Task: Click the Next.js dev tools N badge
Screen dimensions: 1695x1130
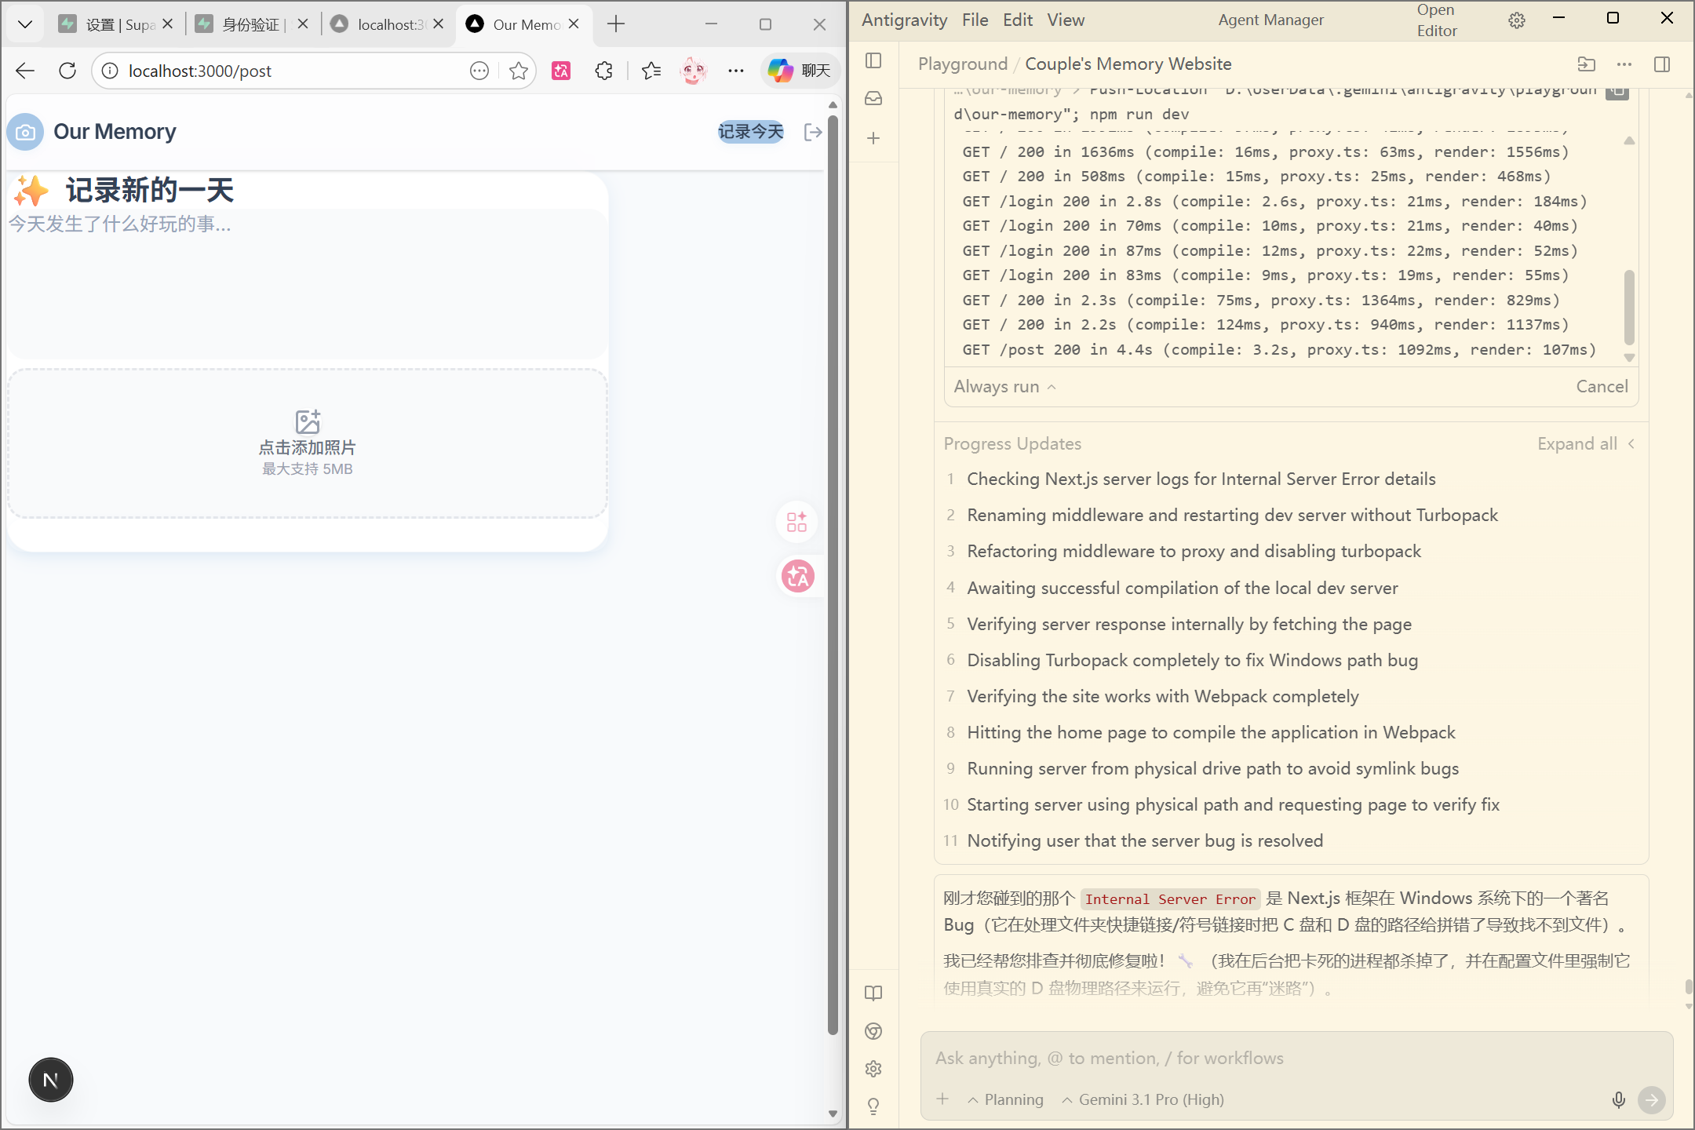Action: pyautogui.click(x=51, y=1081)
